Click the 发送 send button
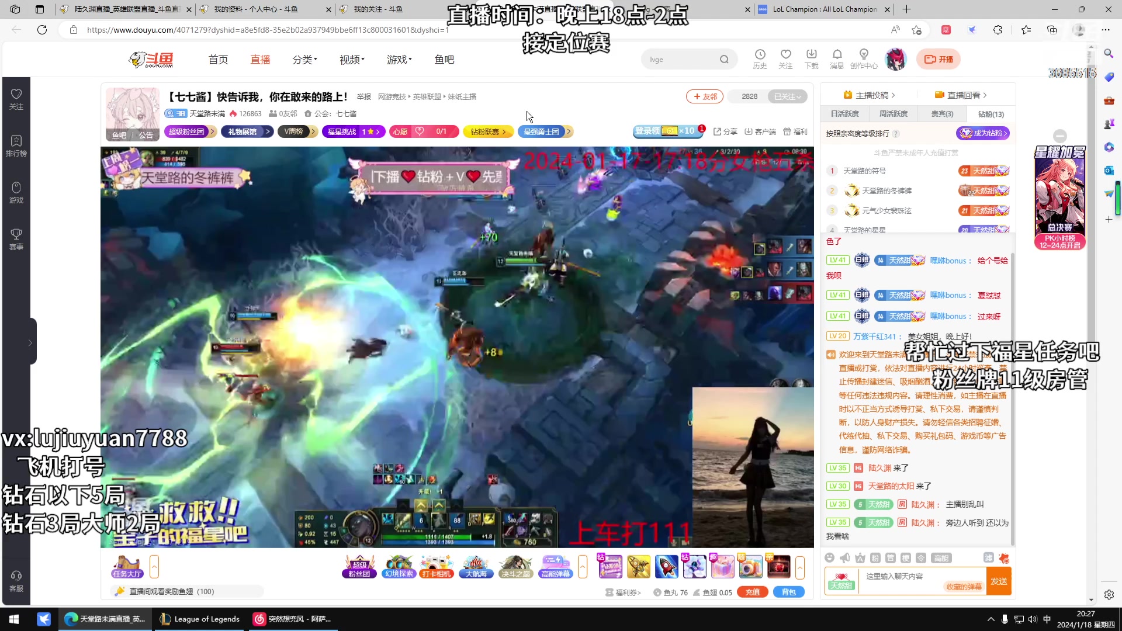The image size is (1122, 631). [x=999, y=581]
